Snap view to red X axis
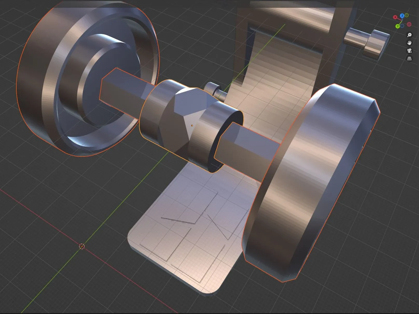The height and width of the screenshot is (314, 419). click(395, 17)
